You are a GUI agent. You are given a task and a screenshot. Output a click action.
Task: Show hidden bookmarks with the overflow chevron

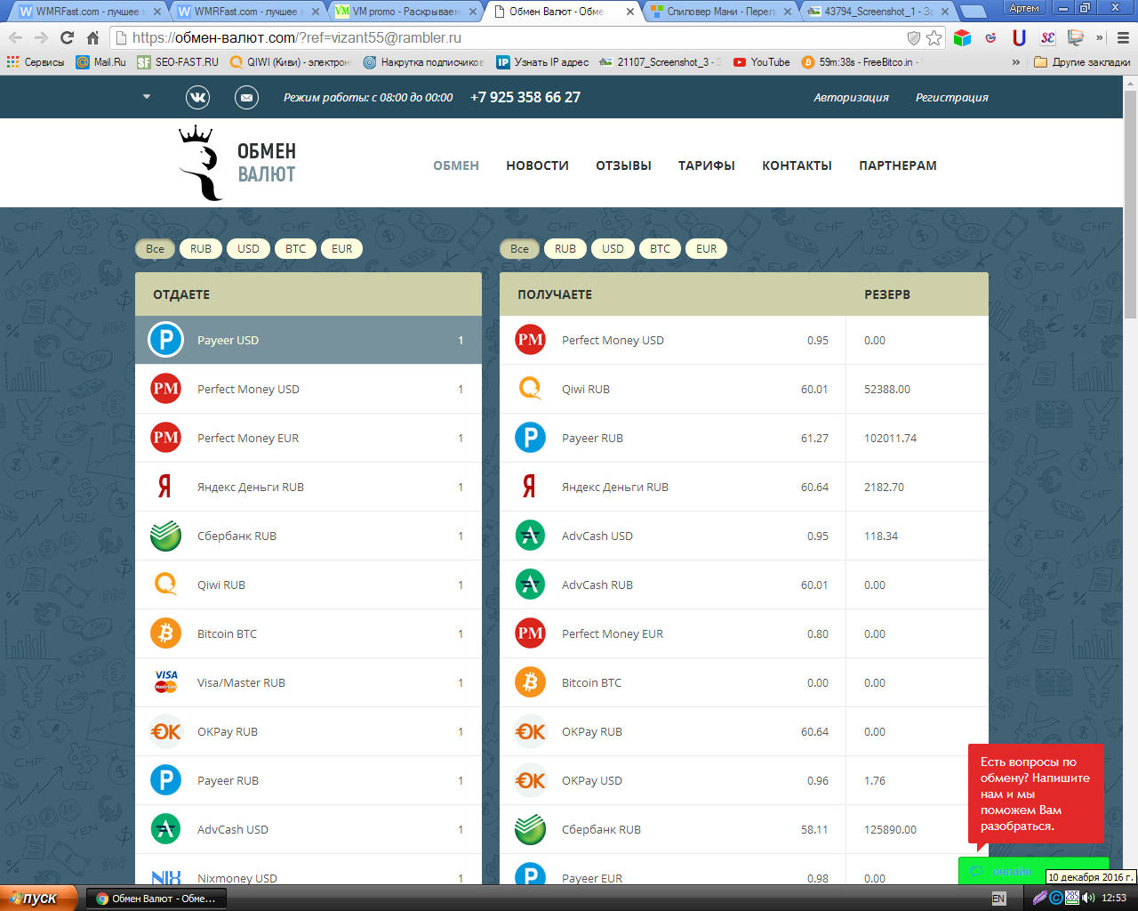1016,62
